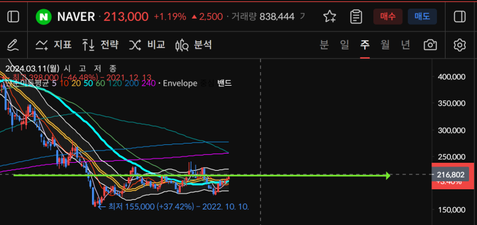
Task: Open the clipboard memo icon
Action: [355, 17]
